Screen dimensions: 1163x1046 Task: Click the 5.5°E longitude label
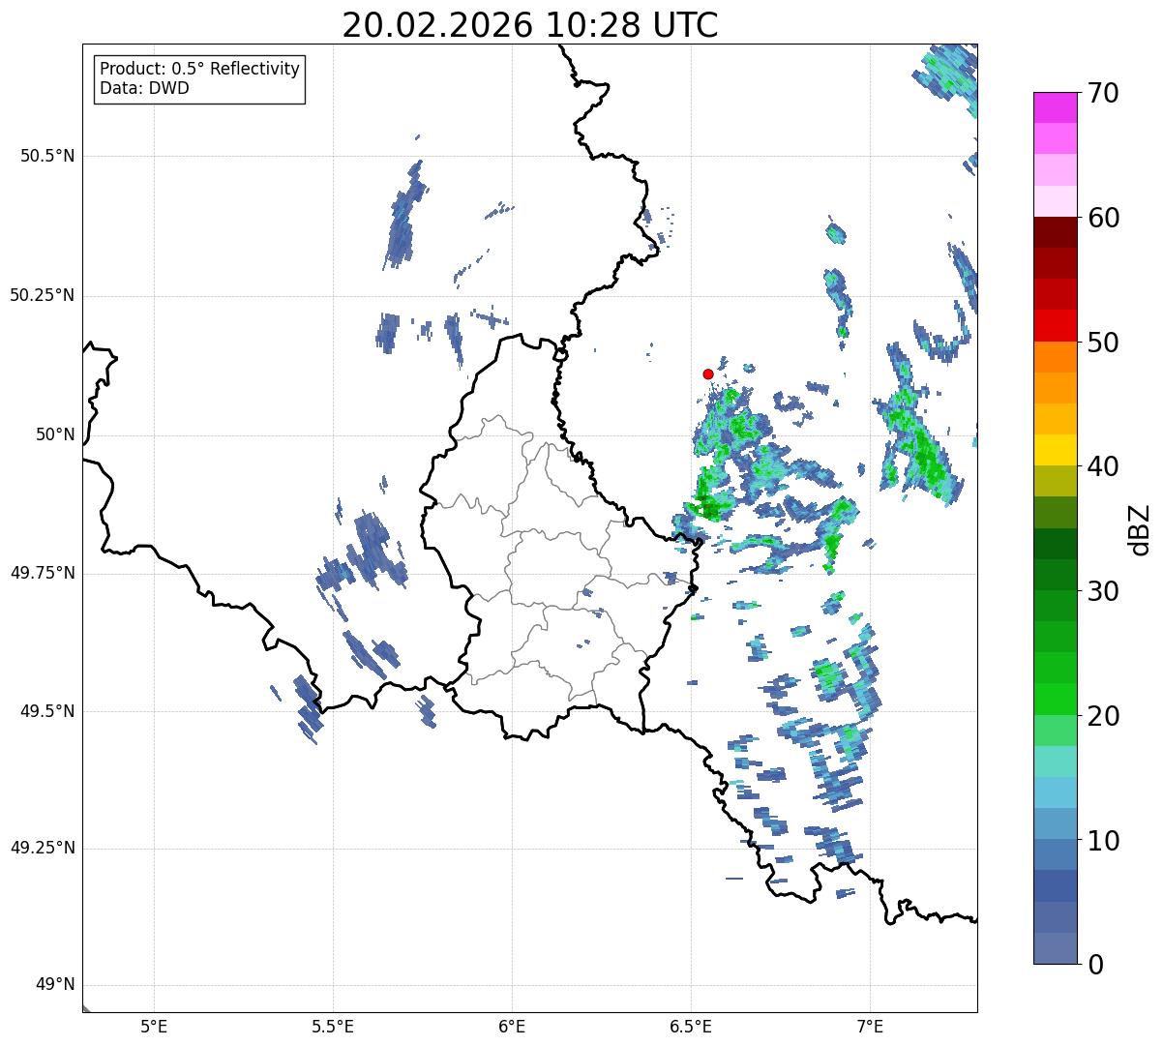coord(333,1027)
